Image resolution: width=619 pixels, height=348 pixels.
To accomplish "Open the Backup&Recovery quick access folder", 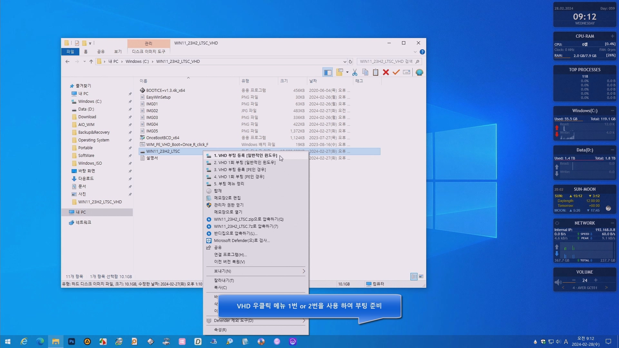I will (94, 132).
